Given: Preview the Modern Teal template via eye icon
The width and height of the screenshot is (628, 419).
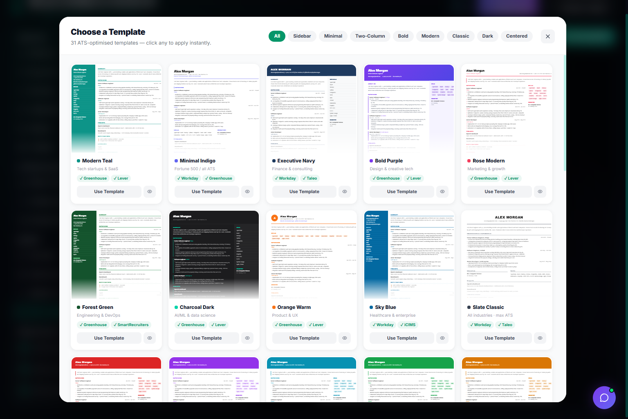Looking at the screenshot, I should click(150, 191).
